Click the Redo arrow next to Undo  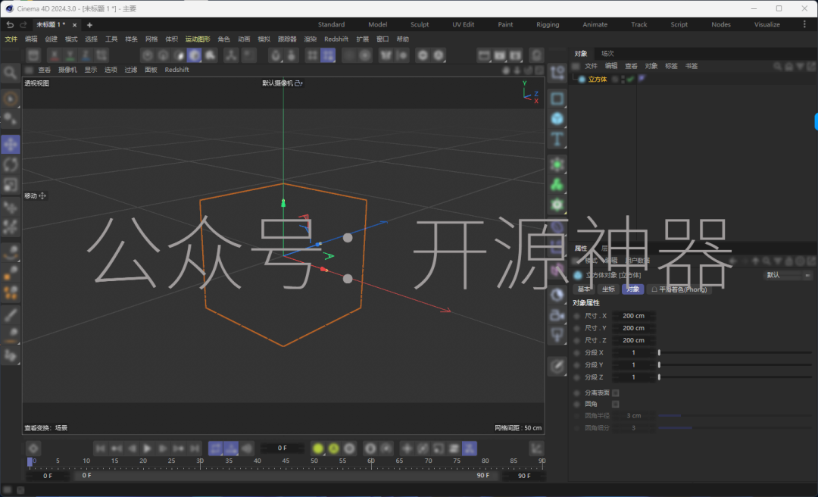click(23, 24)
